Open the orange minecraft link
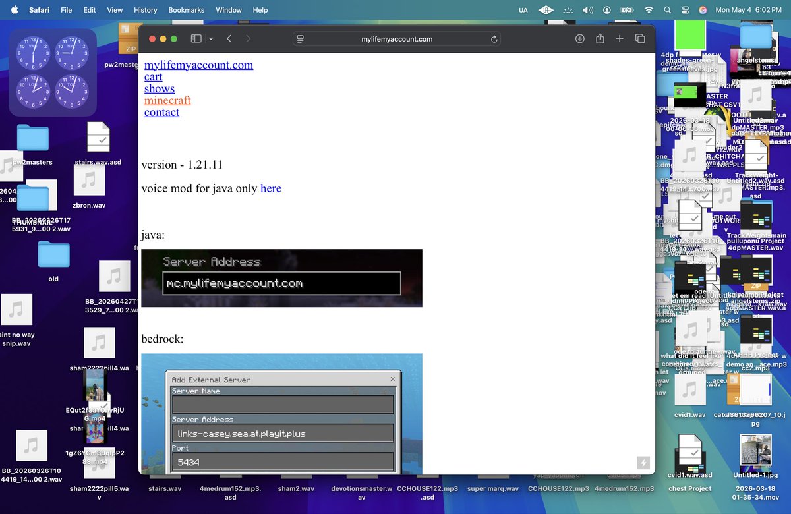The width and height of the screenshot is (791, 514). tap(167, 100)
